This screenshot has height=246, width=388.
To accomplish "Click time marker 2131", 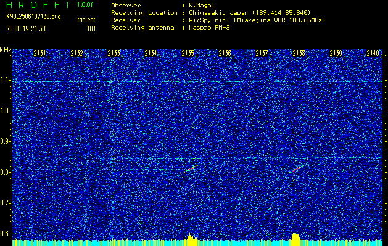I will [39, 54].
